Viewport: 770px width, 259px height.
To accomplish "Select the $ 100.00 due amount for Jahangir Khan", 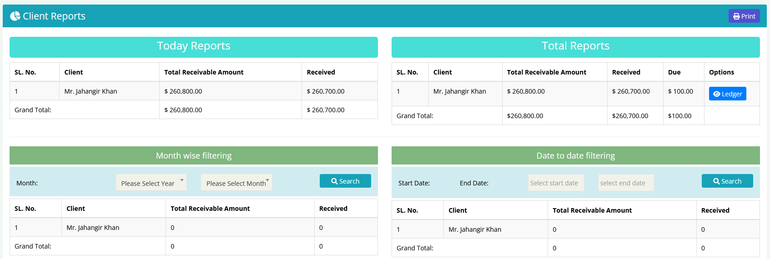I will 680,91.
